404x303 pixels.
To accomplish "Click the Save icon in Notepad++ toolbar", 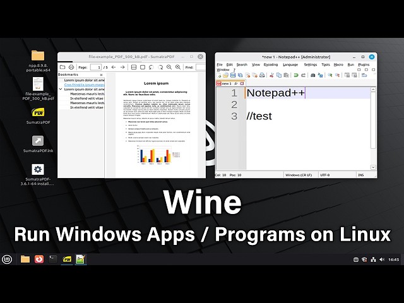I will (233, 75).
